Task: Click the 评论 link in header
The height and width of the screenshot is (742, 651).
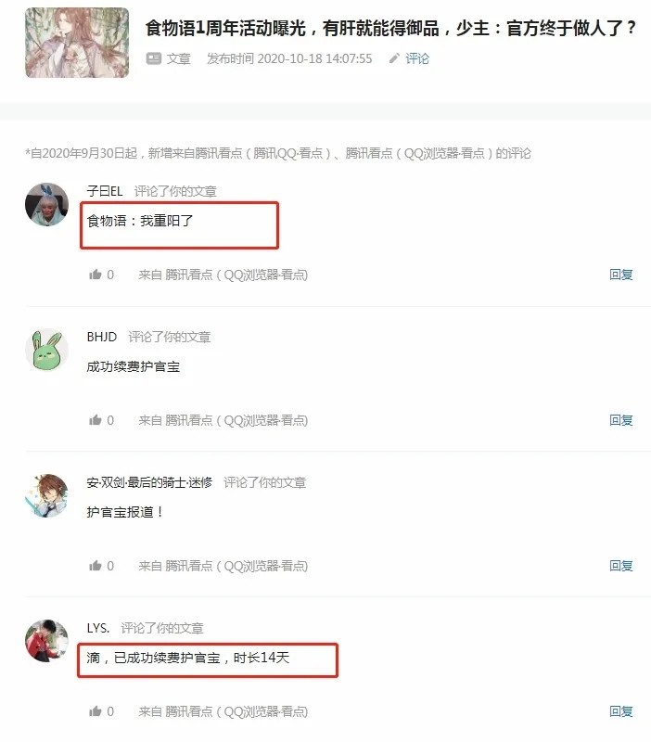Action: 417,58
